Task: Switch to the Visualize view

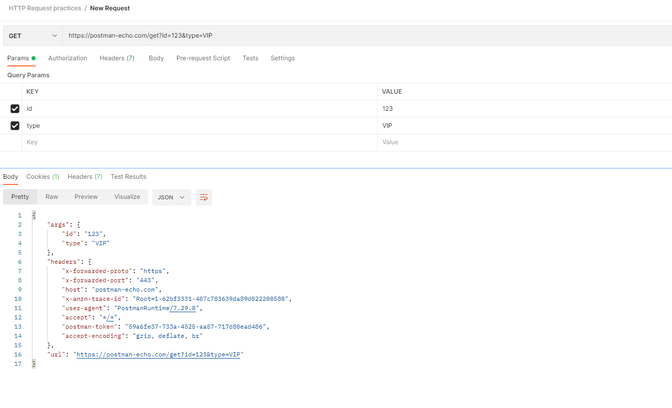Action: click(127, 197)
